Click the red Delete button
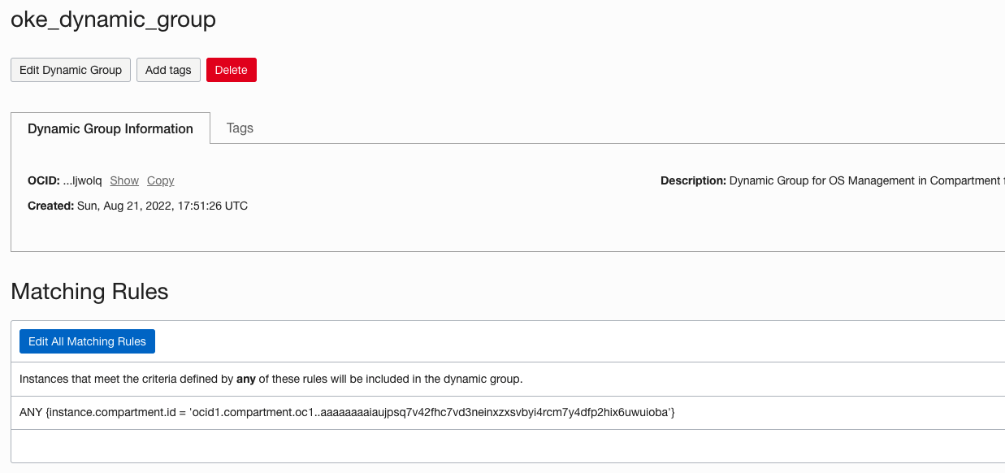1005x473 pixels. tap(231, 70)
